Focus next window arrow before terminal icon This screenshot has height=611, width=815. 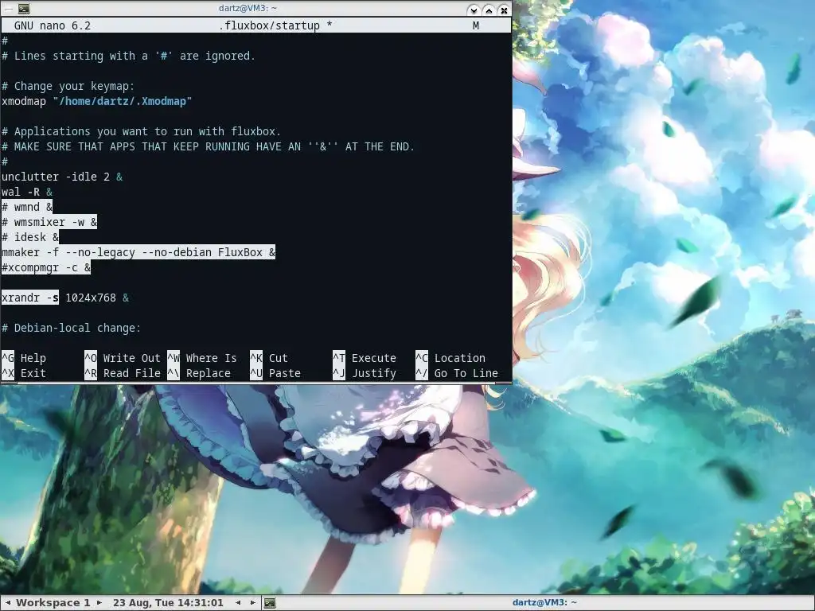pos(253,603)
